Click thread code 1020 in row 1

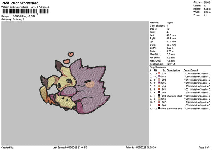tap(187, 74)
